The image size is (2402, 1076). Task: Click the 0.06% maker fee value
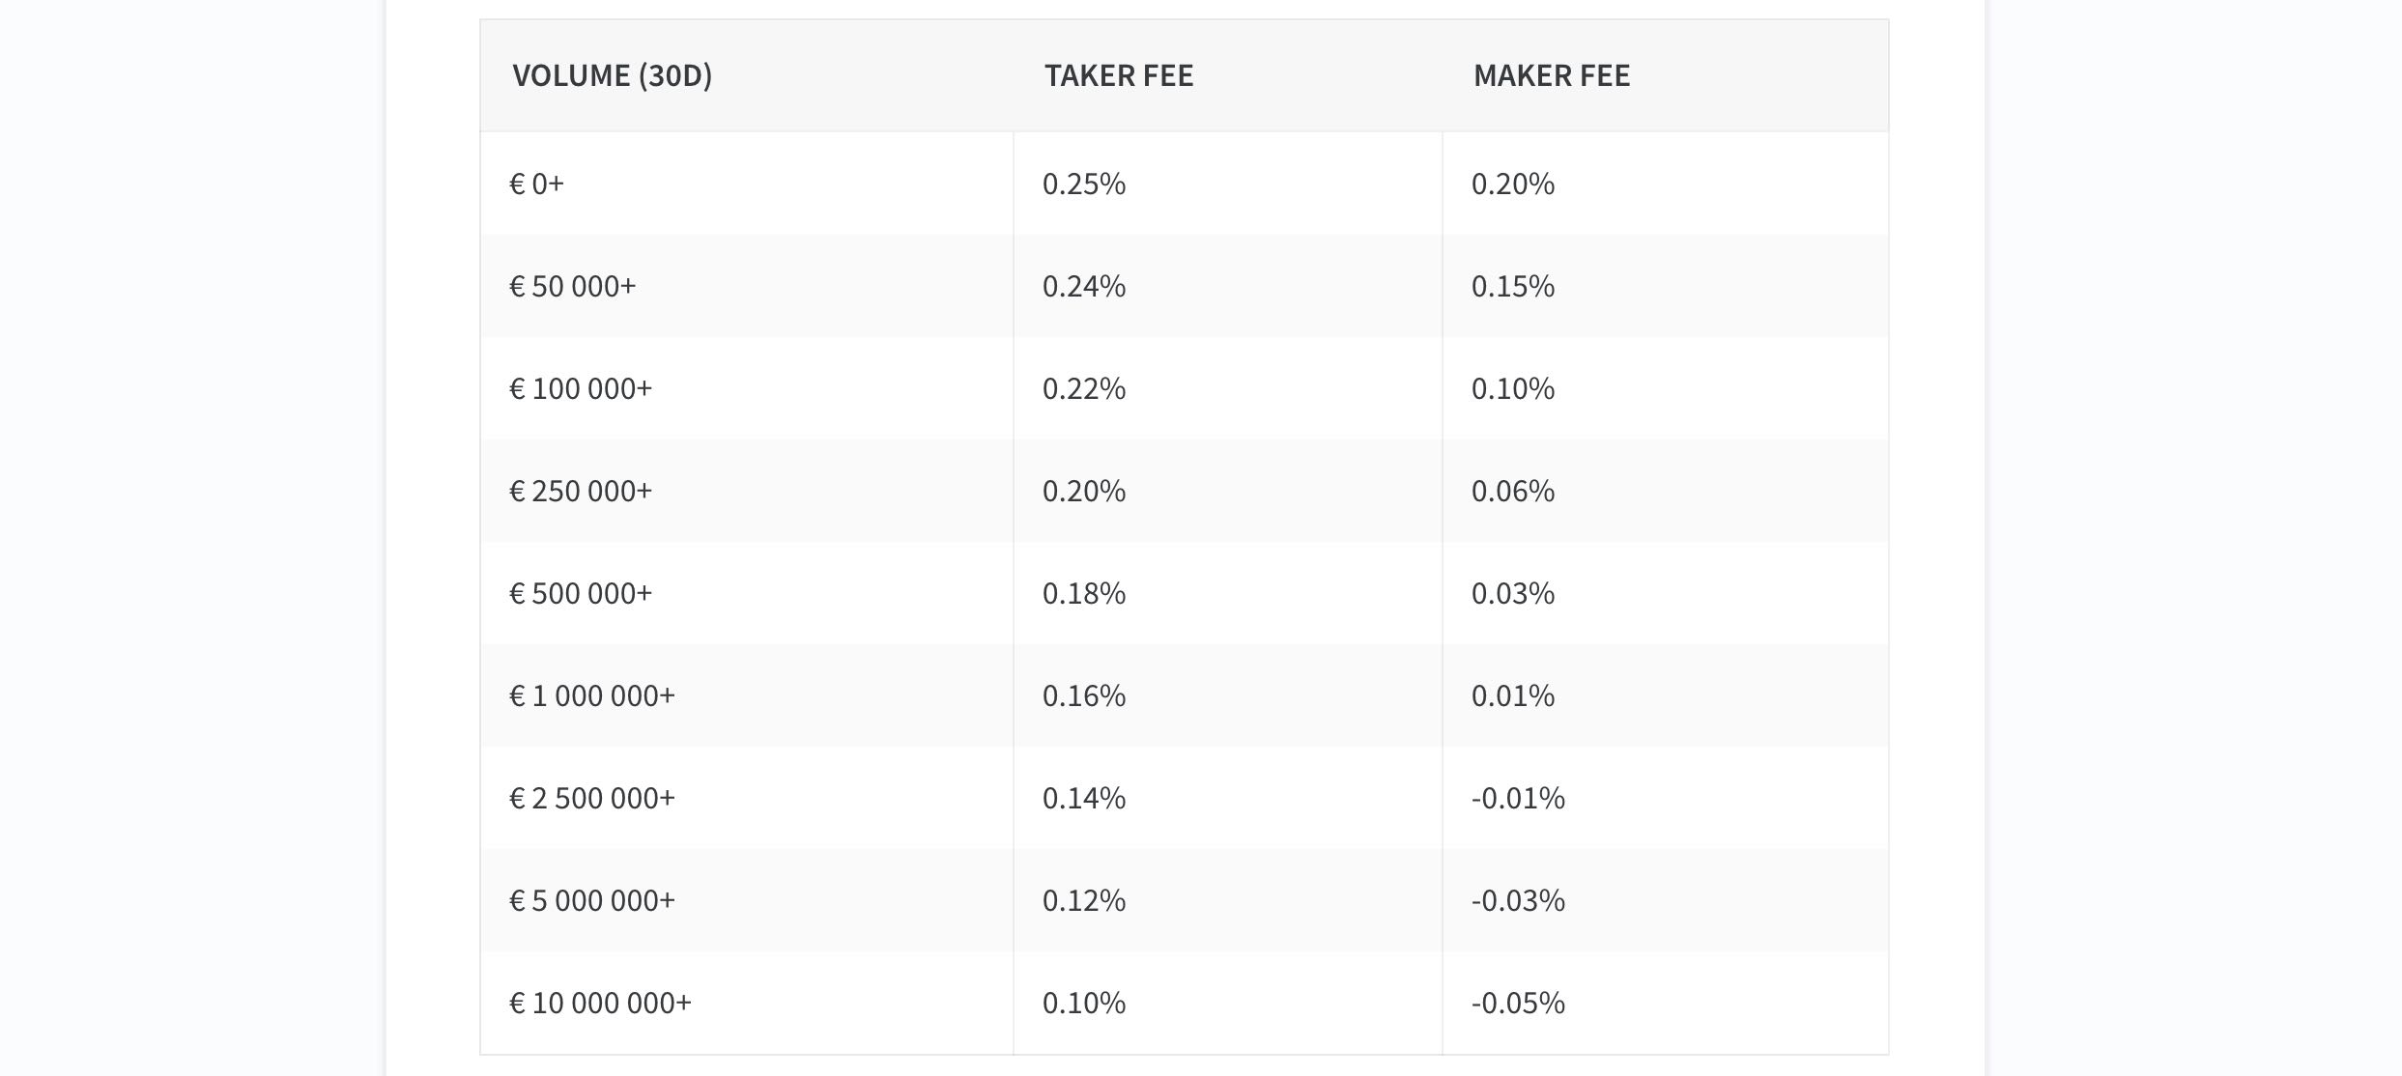[1513, 491]
